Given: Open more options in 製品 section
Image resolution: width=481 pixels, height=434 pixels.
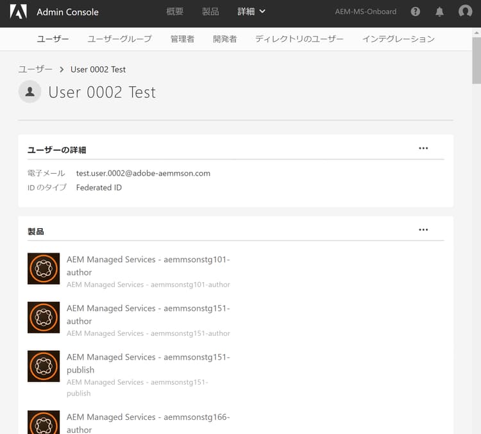Looking at the screenshot, I should (423, 230).
